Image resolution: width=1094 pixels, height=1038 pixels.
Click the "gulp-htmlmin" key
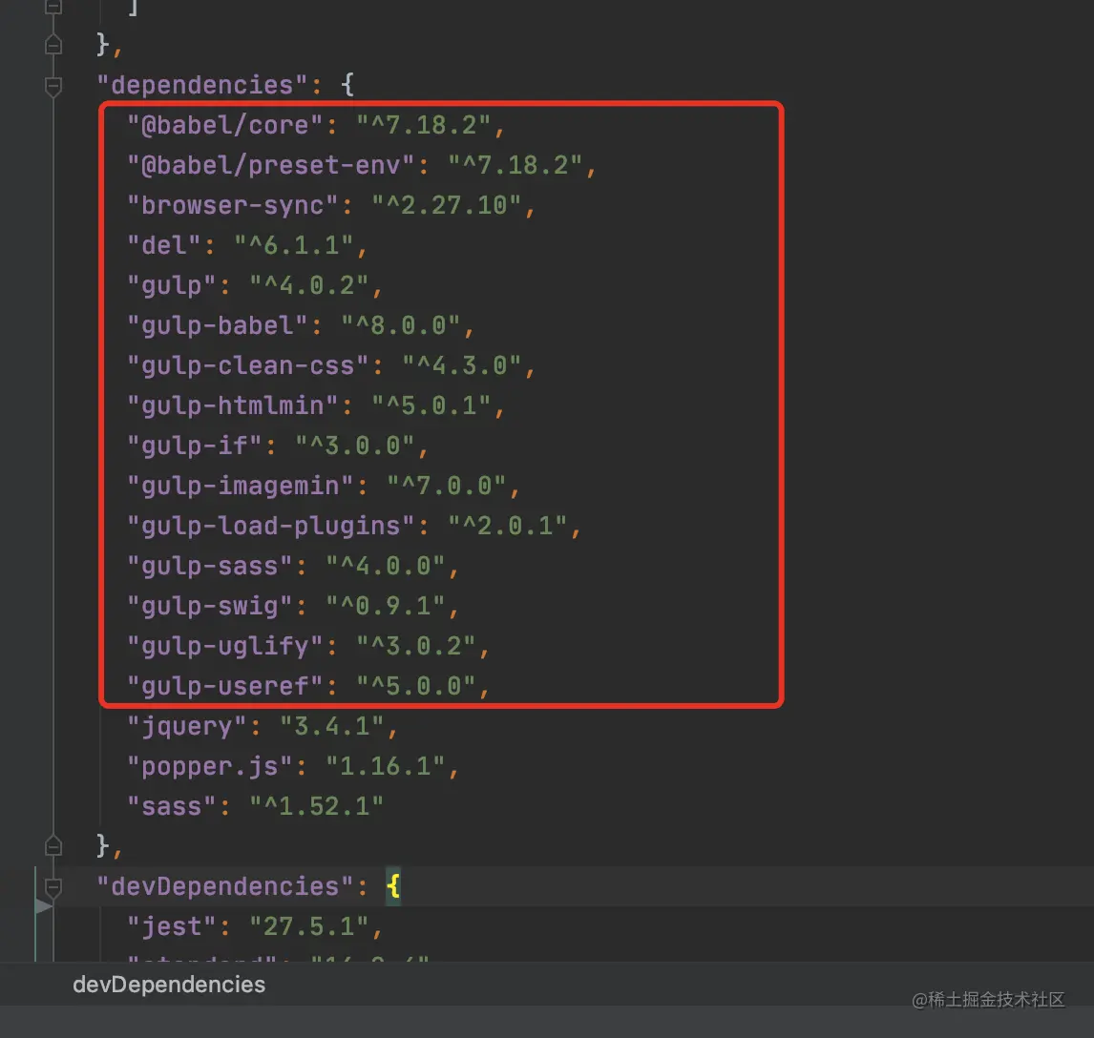coord(232,405)
